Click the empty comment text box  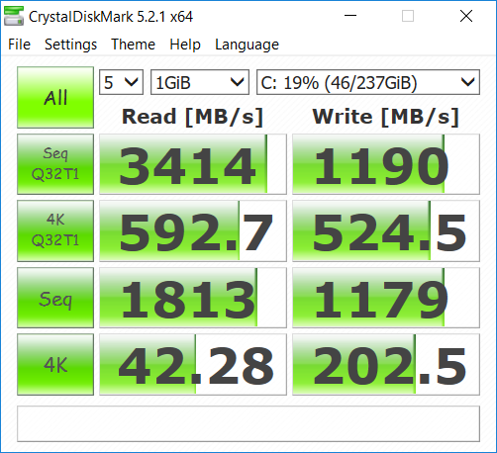[248, 423]
